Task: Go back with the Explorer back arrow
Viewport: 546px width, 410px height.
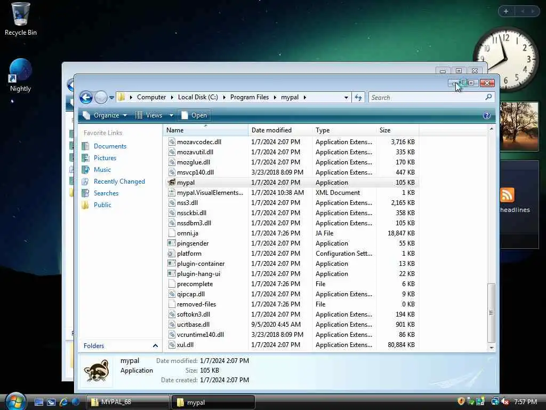Action: 86,97
